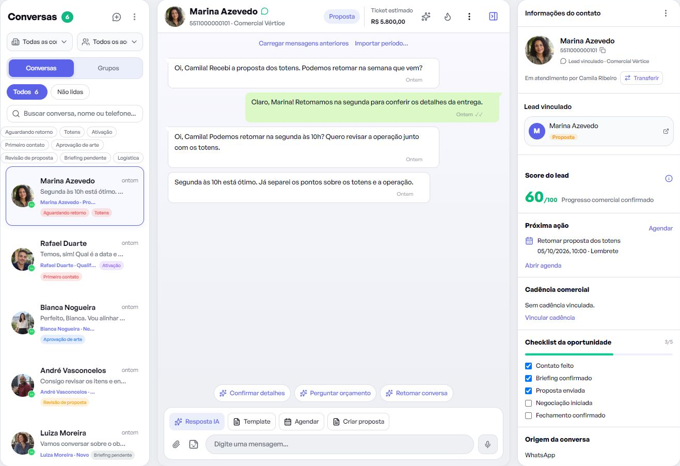Click Carregar mensagens anteriores link
Image resolution: width=680 pixels, height=466 pixels.
point(304,43)
